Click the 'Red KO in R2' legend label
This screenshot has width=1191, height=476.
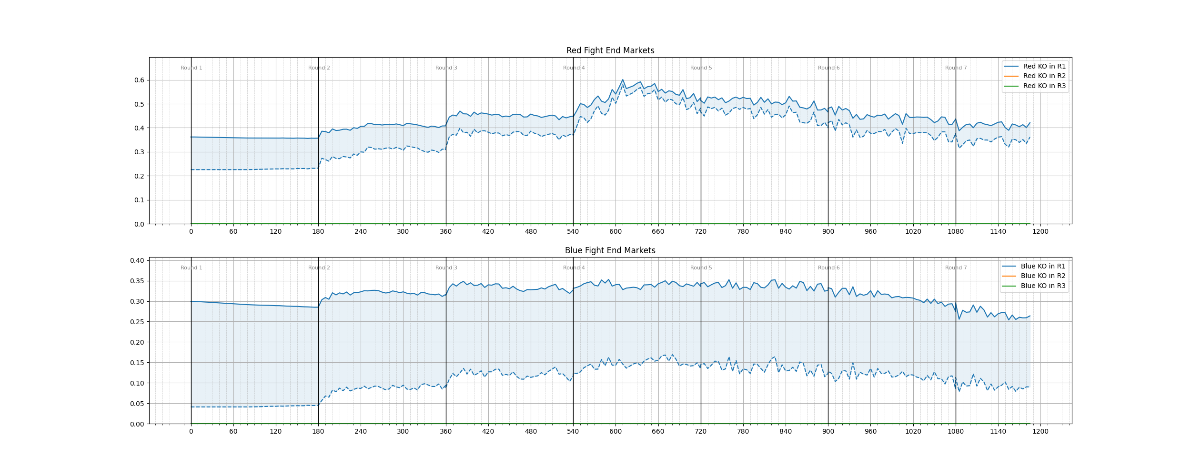tap(1044, 76)
